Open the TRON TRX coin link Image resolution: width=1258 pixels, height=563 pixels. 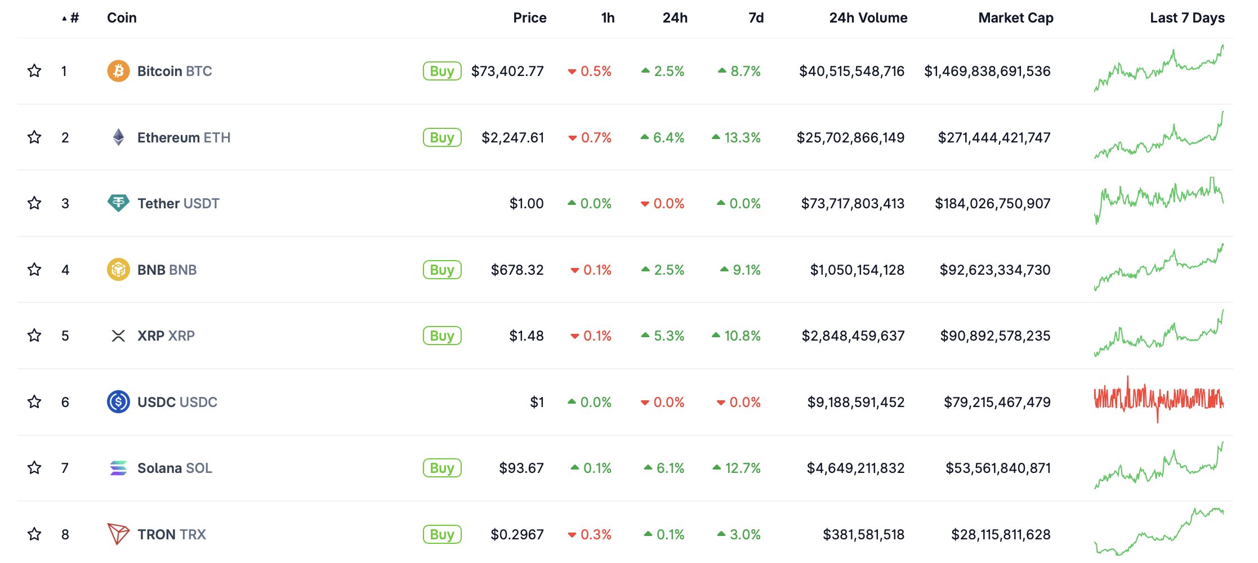[x=171, y=534]
